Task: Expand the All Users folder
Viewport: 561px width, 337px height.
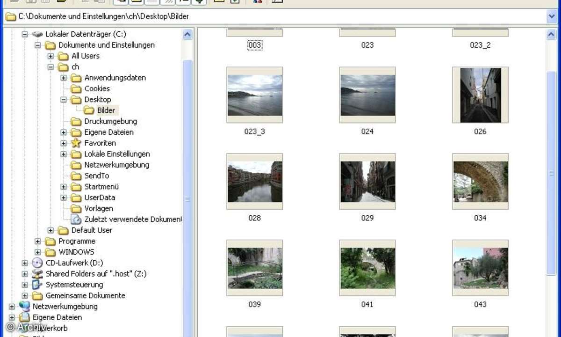Action: 51,56
